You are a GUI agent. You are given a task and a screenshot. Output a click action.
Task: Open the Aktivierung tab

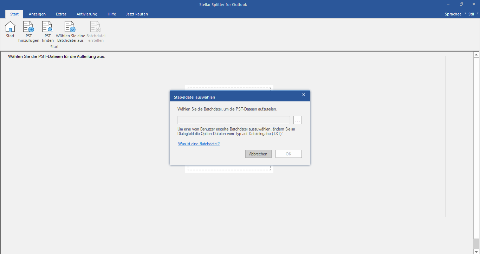(x=87, y=14)
